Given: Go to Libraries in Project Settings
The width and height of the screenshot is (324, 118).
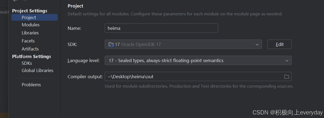Looking at the screenshot, I should point(30,33).
